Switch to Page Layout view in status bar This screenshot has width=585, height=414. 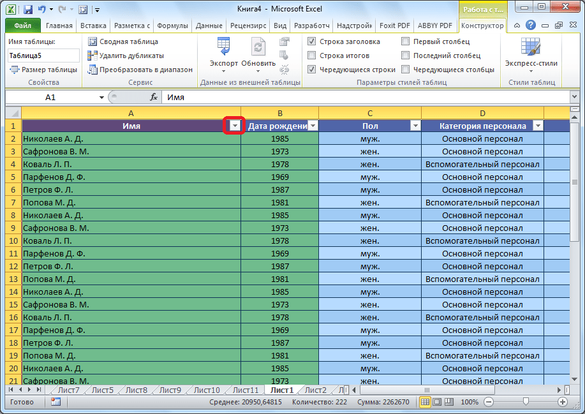point(438,403)
